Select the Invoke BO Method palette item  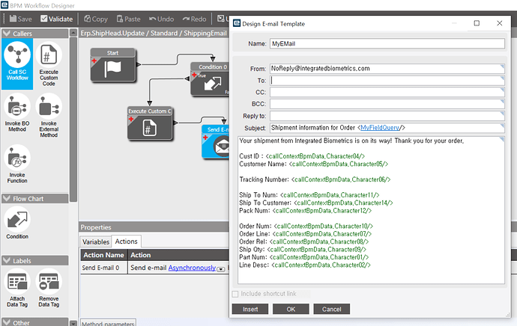[17, 113]
